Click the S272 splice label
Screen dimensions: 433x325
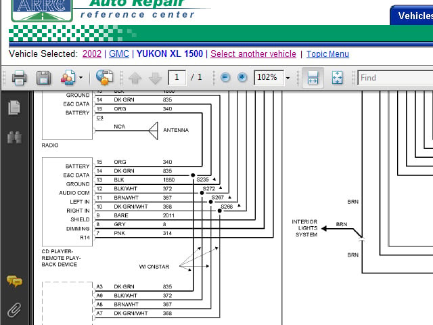tap(209, 188)
